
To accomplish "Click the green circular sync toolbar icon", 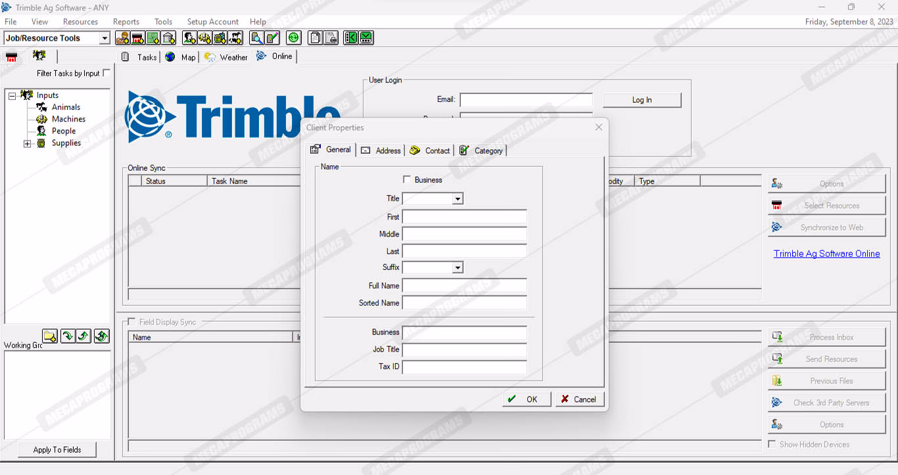I will click(x=294, y=38).
